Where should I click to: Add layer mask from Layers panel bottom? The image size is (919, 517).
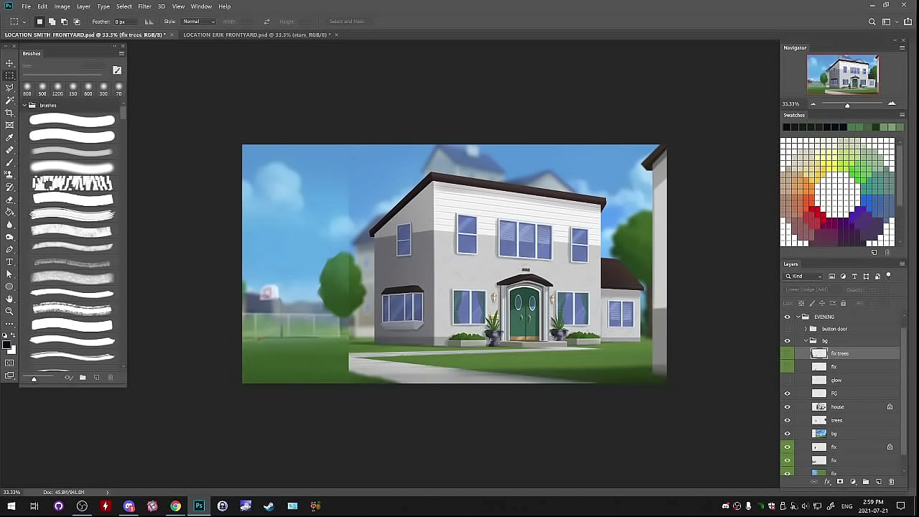pos(840,482)
